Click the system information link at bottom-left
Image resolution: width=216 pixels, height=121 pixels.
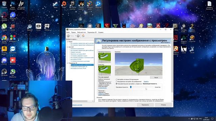coord(77,105)
